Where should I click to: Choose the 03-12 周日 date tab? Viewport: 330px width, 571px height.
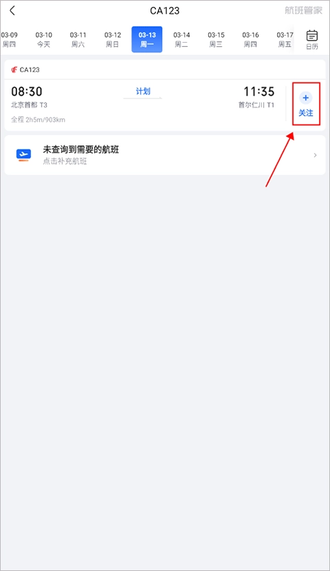113,40
